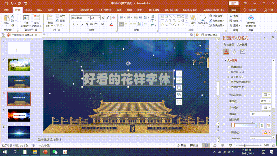Open Preset gradients (预设渐变) dropdown
277x156 pixels.
pyautogui.click(x=266, y=95)
